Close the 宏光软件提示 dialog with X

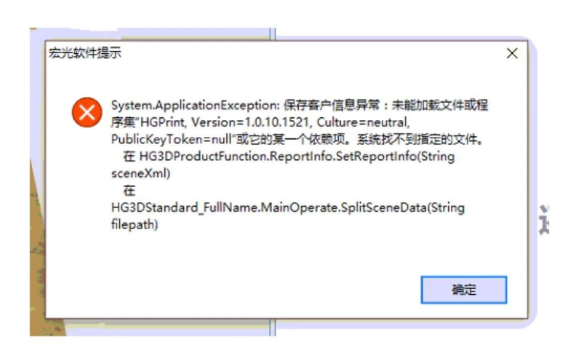click(512, 53)
